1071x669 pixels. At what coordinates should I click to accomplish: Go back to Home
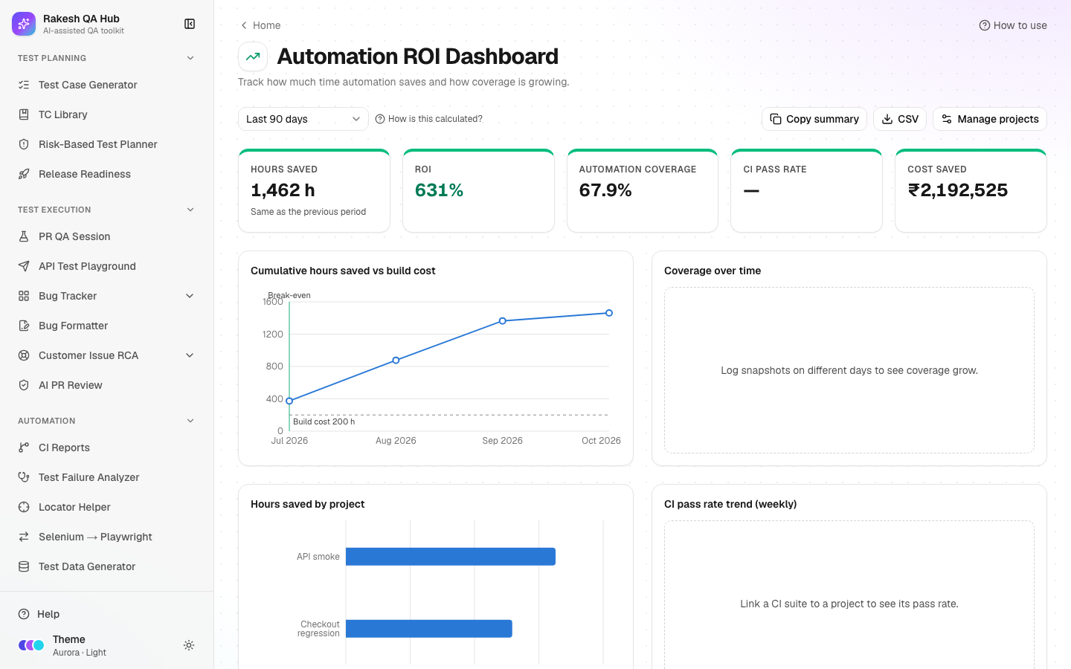260,25
